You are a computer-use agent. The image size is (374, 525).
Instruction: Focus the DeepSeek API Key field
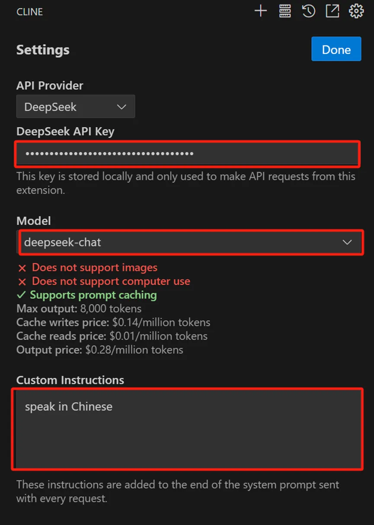coord(188,153)
